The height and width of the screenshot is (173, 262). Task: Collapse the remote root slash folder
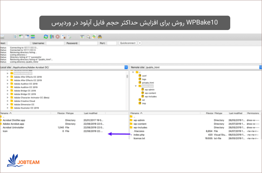click(133, 72)
